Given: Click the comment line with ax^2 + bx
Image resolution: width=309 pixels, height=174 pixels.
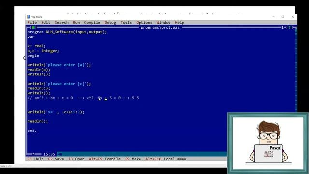Looking at the screenshot, I should coord(83,98).
